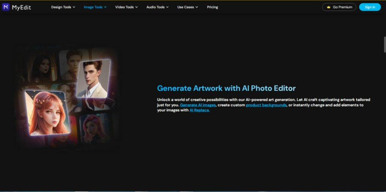Expand the Design Tools dropdown
386x192 pixels.
coord(63,7)
